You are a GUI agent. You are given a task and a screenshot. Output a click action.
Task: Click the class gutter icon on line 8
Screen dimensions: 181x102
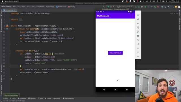pos(7,26)
